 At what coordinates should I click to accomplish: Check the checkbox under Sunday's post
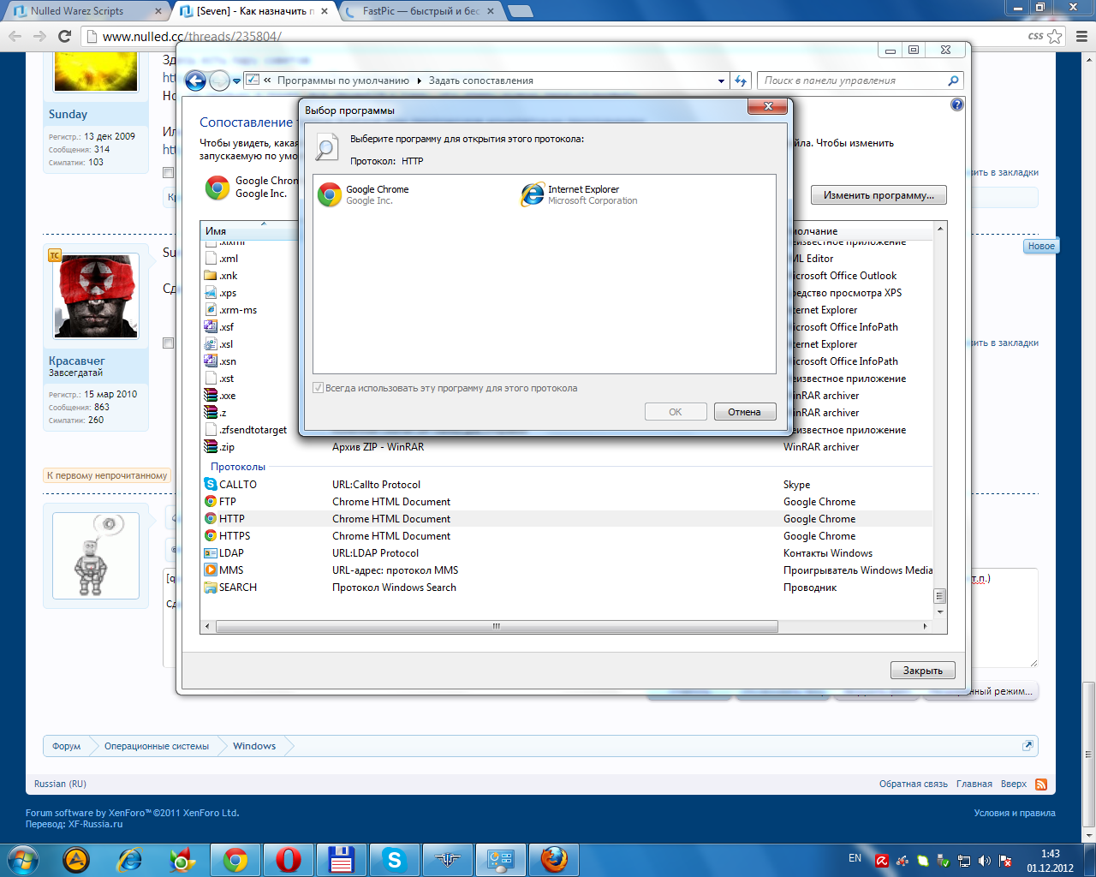coord(168,173)
